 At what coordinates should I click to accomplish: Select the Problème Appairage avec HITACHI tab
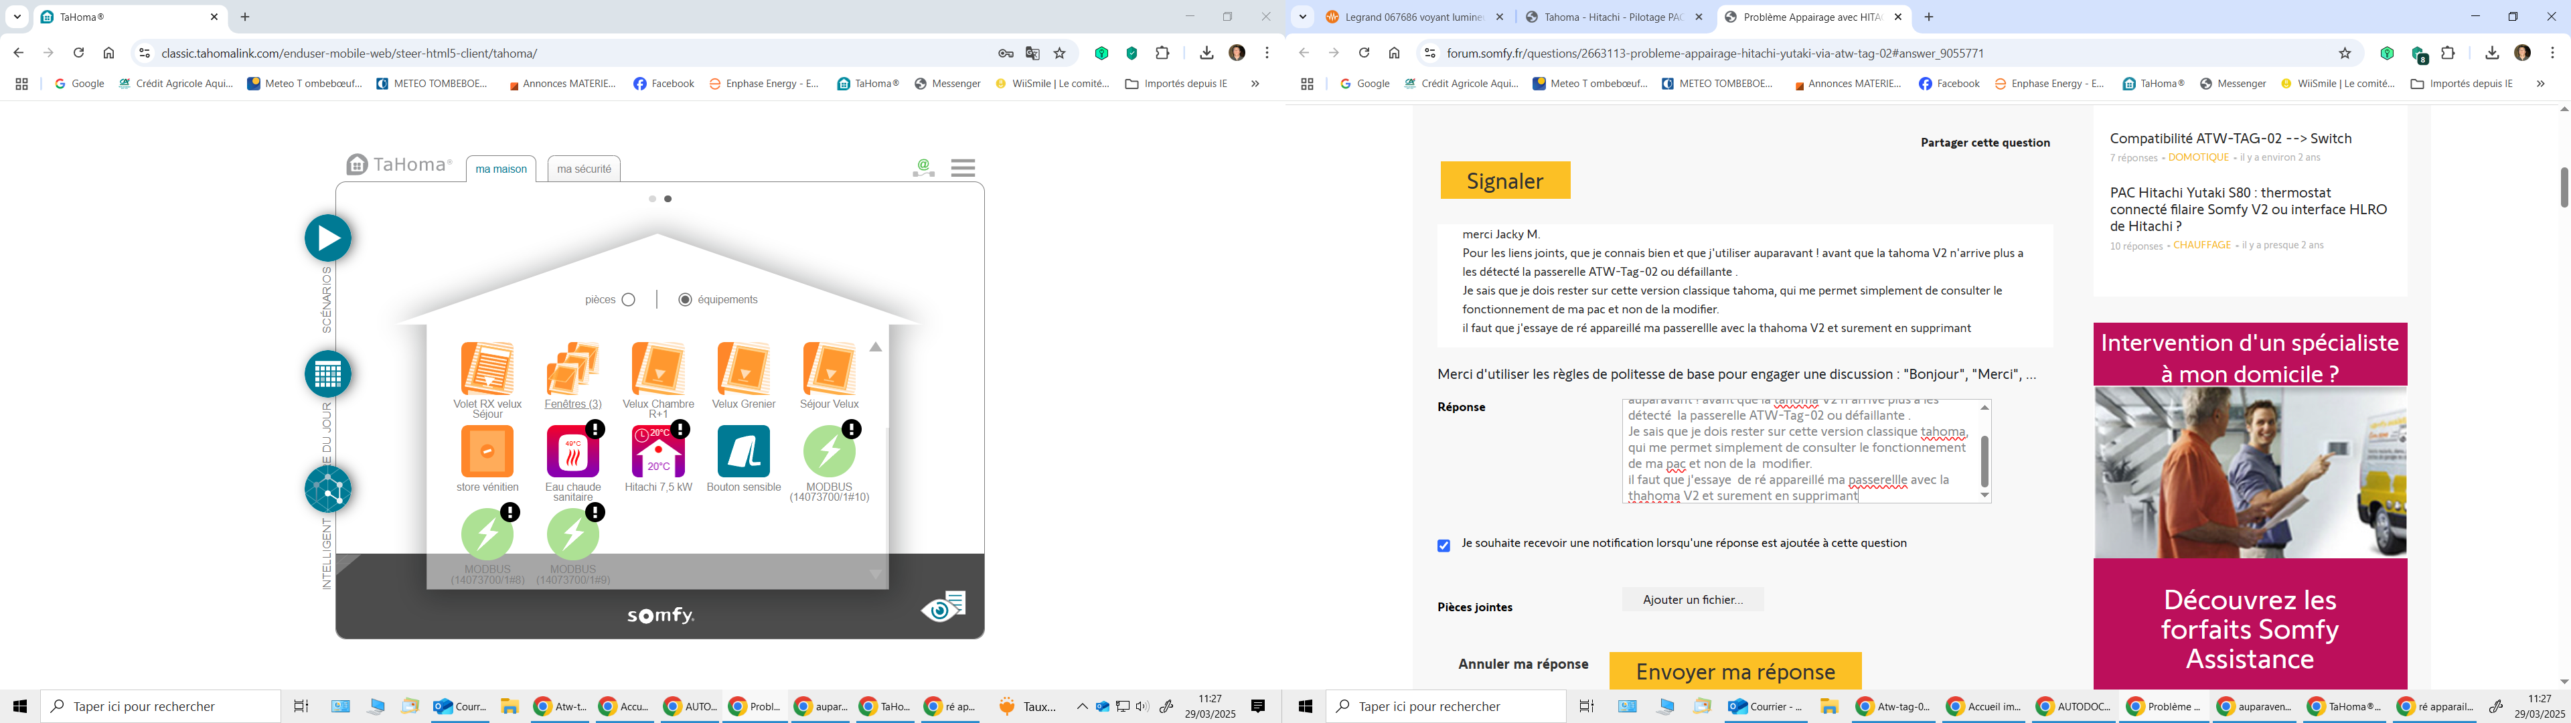click(1814, 17)
